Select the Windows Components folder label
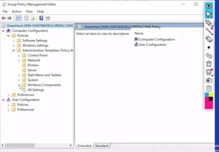Viewport: 219px width, 152px height. coord(44,85)
